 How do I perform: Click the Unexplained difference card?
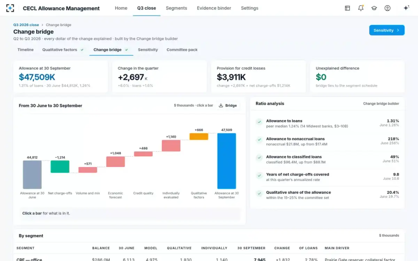point(357,77)
